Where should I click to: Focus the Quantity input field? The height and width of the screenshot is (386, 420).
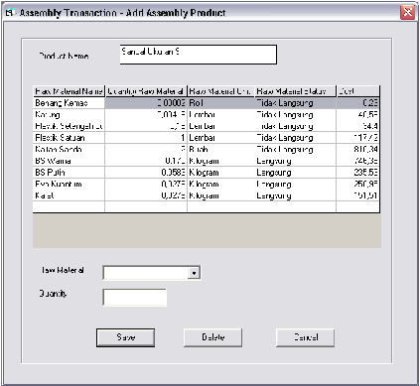coord(134,297)
